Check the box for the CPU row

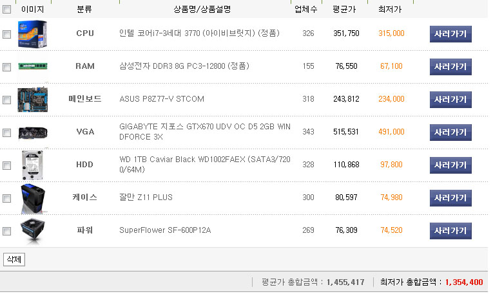6,34
